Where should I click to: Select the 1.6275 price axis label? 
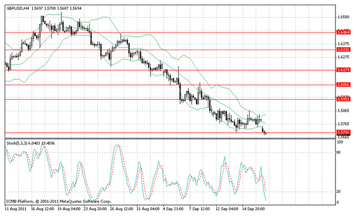(343, 57)
